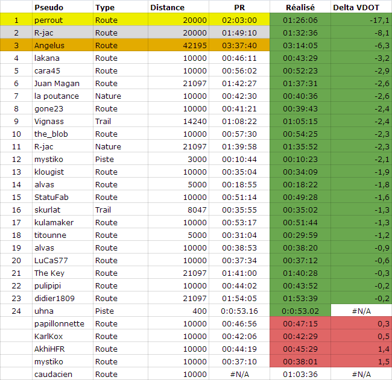Viewport: 392px width, 380px height.
Task: Click PR cell 0:0:53.16 for uhna
Action: 239,311
